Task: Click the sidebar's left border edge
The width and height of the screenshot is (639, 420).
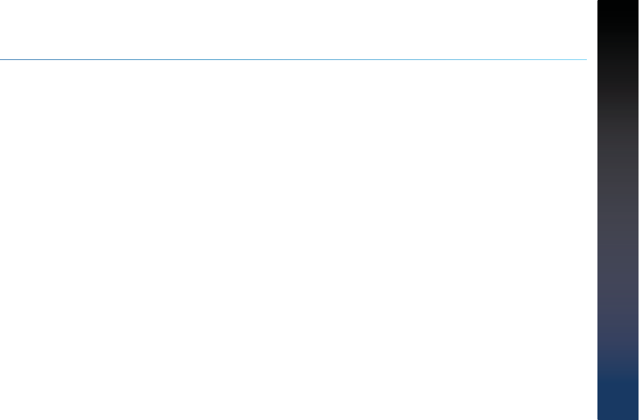Action: [x=598, y=210]
